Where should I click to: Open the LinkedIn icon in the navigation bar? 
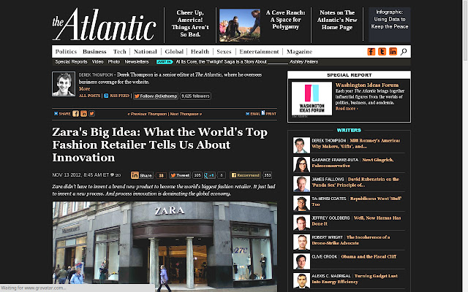tap(393, 52)
